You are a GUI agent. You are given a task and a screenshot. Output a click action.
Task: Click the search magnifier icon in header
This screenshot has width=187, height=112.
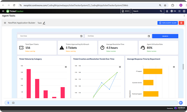click(161, 11)
